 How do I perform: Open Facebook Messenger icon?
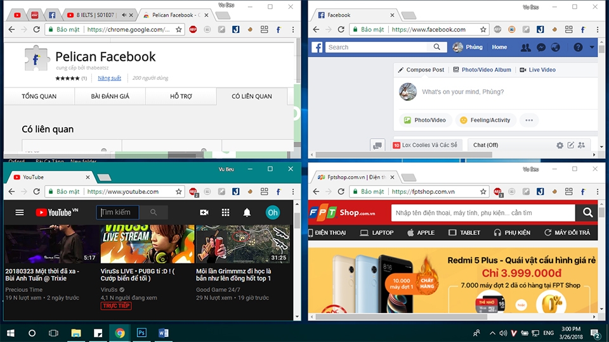coord(541,47)
